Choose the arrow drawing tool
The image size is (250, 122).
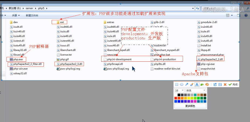point(187,84)
